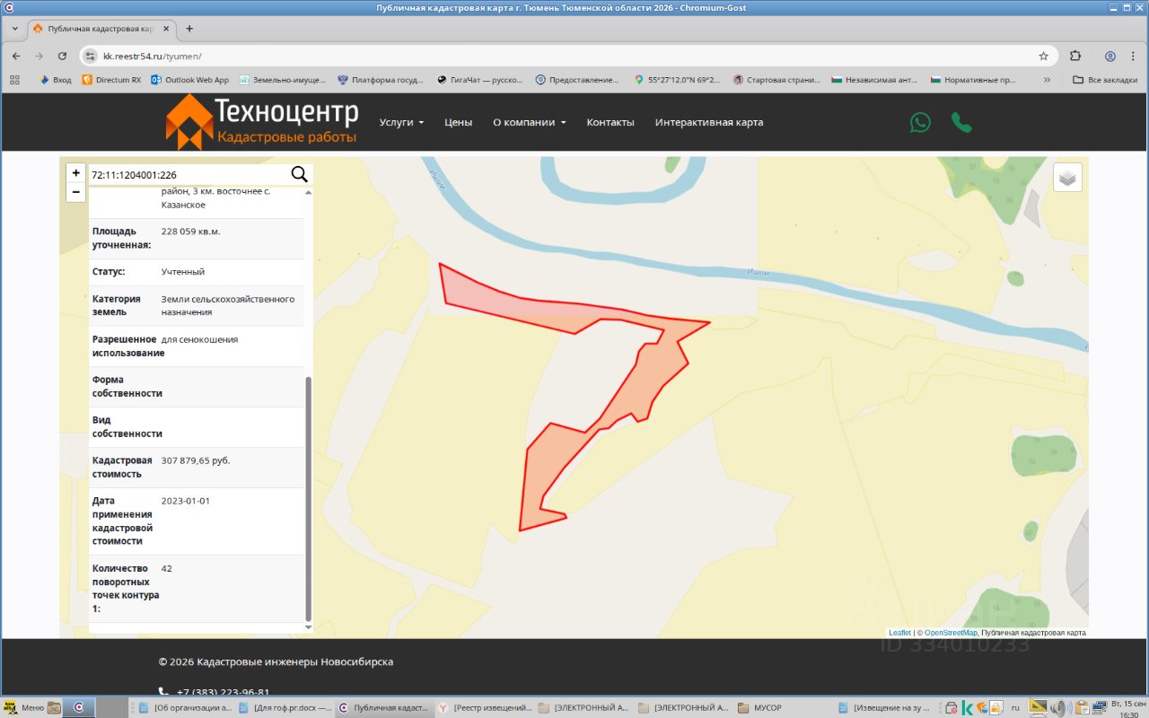1149x718 pixels.
Task: Open the map layers switcher icon
Action: 1067,178
